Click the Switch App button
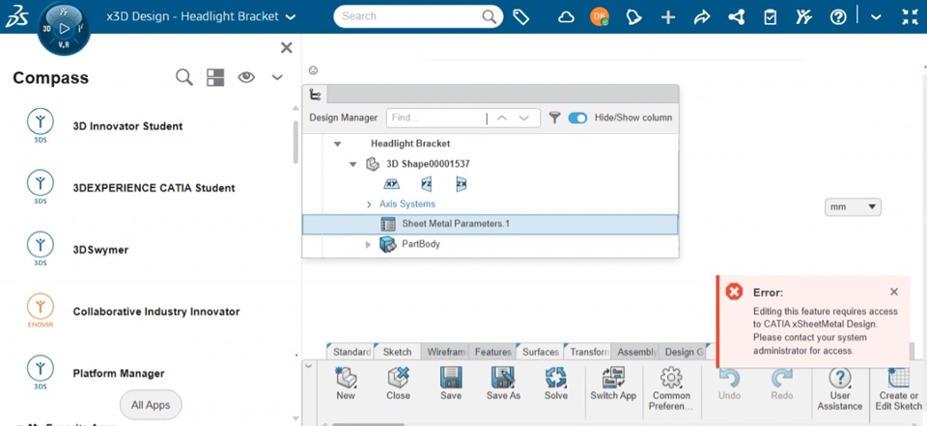Viewport: 927px width, 426px height. [613, 384]
